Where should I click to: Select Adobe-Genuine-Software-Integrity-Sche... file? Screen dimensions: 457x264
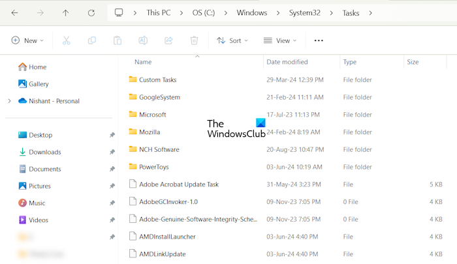(x=198, y=220)
